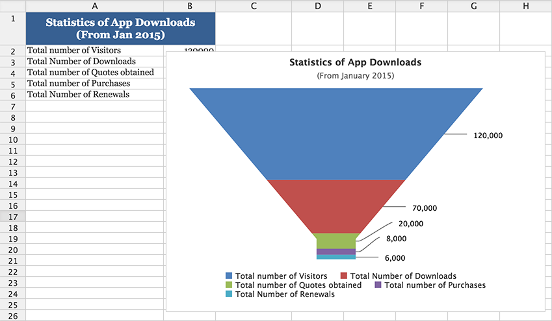Click the blue Visitors legend swatch

(229, 276)
